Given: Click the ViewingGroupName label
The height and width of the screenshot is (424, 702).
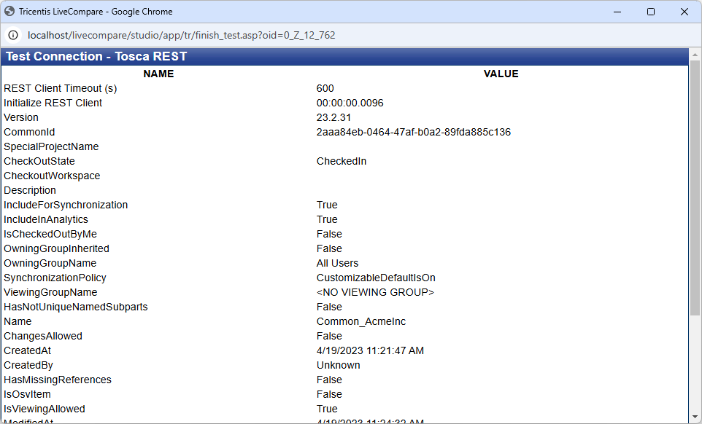Looking at the screenshot, I should 50,292.
